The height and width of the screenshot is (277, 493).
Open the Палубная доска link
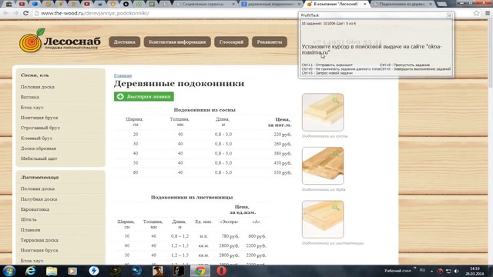click(x=39, y=199)
